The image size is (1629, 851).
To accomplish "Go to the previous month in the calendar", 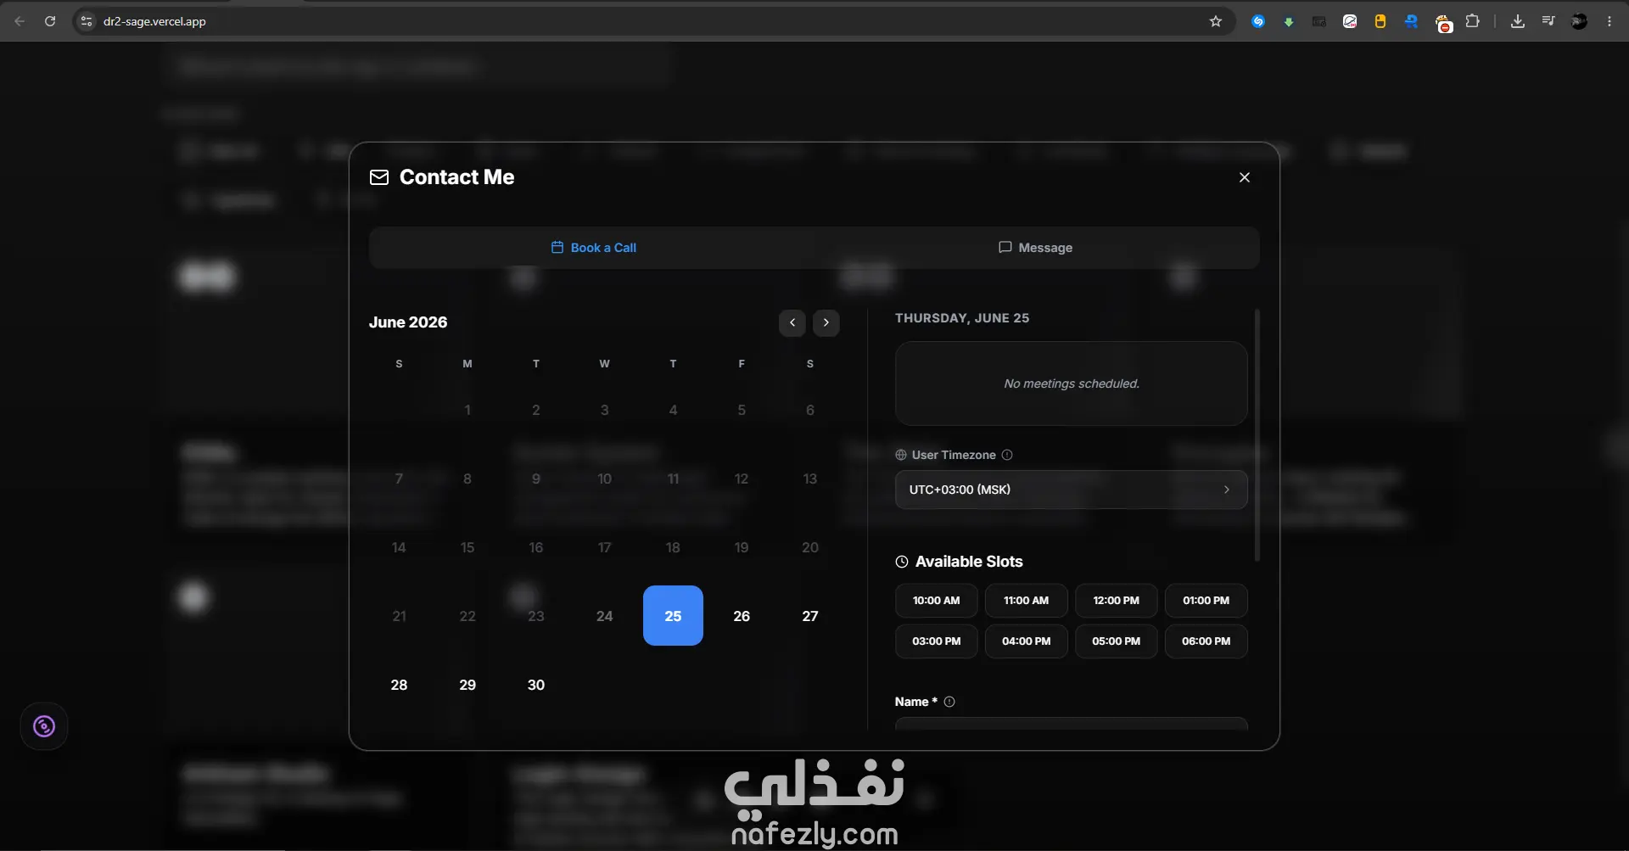I will tap(792, 322).
